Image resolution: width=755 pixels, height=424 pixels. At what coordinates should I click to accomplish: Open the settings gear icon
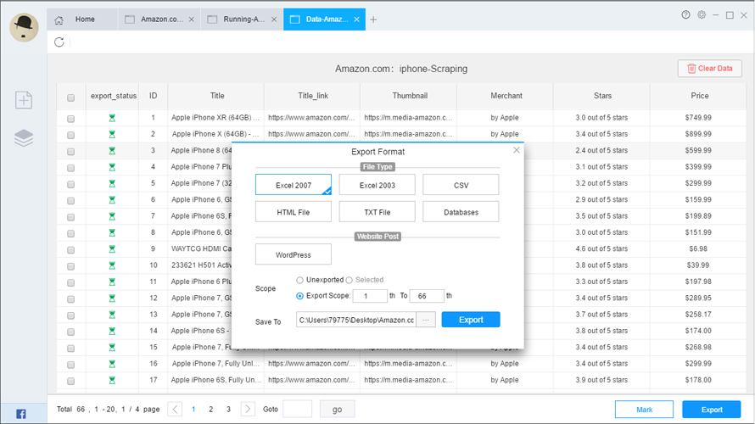coord(702,15)
